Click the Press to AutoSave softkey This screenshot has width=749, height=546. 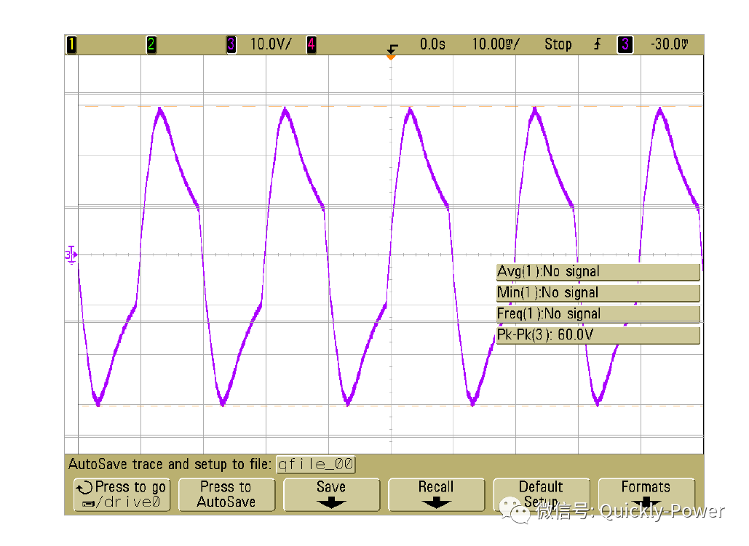coord(227,495)
